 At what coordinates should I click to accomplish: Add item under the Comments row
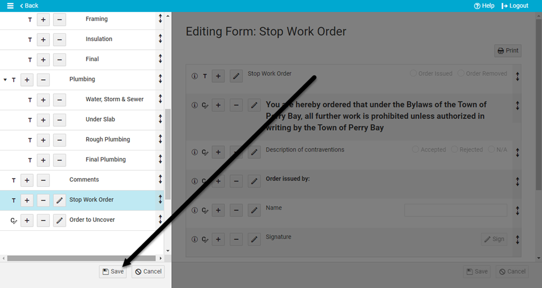[x=27, y=180]
